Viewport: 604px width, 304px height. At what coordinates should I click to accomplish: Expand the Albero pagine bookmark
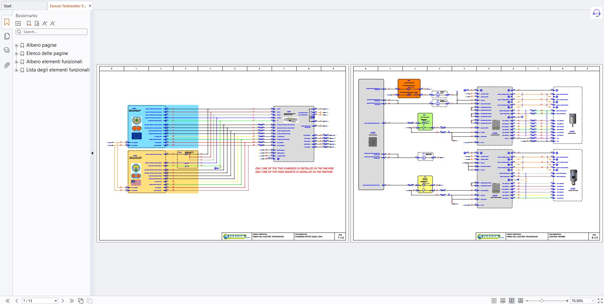17,45
